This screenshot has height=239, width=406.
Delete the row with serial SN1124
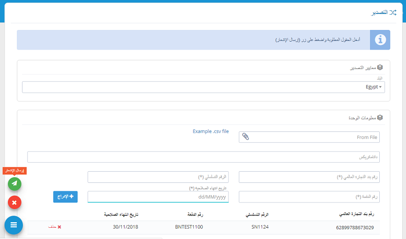[x=55, y=227]
